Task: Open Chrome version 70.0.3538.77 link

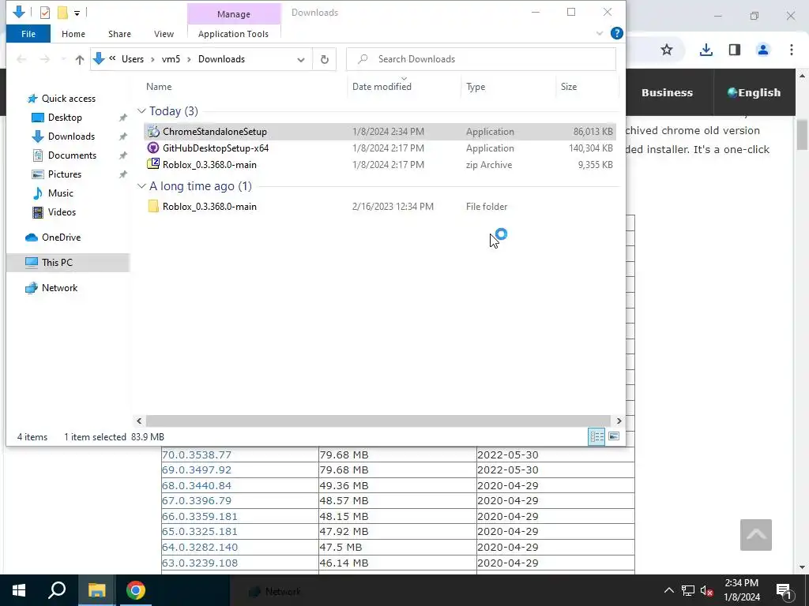Action: tap(197, 455)
